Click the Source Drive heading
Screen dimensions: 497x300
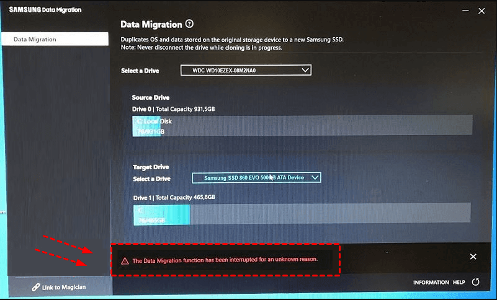point(151,97)
